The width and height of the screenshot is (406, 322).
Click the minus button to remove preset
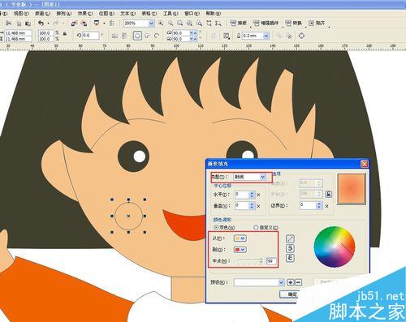click(x=298, y=282)
